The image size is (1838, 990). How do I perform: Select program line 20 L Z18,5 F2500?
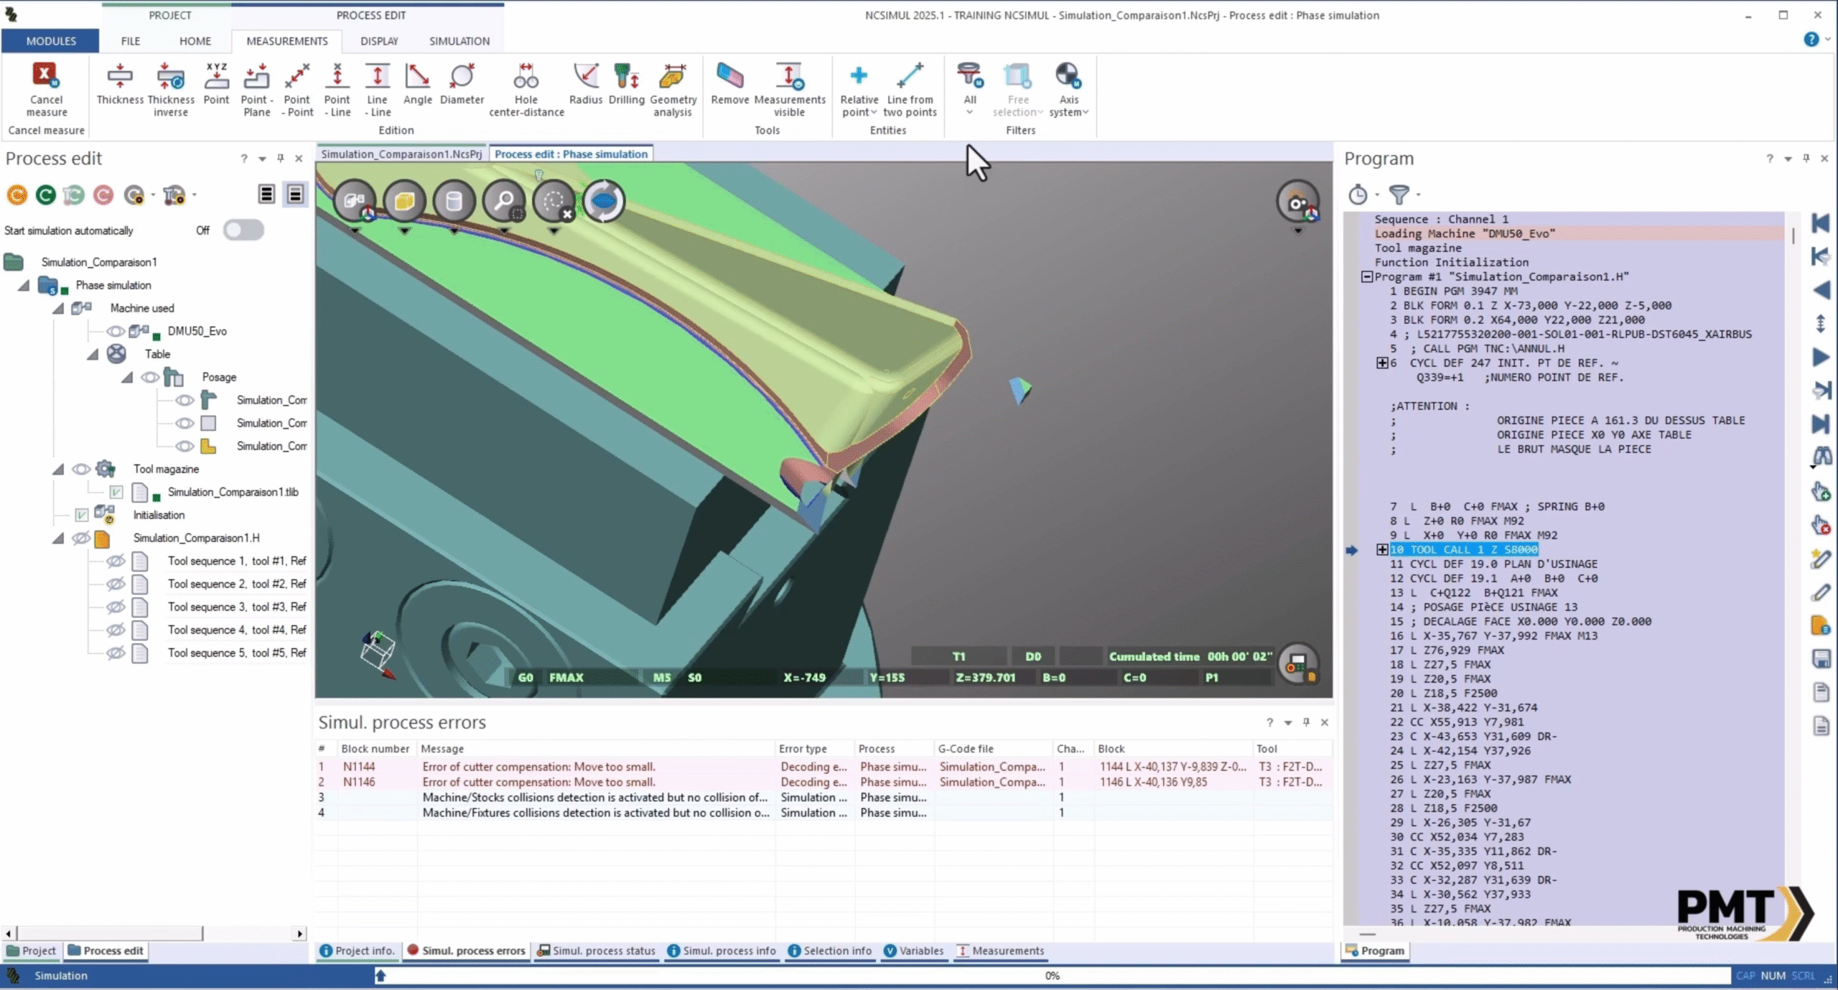(1443, 694)
